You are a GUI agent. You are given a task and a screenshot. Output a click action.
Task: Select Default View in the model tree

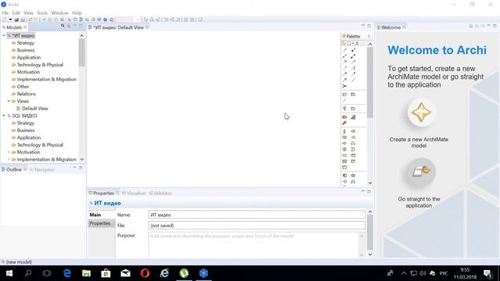(32, 108)
